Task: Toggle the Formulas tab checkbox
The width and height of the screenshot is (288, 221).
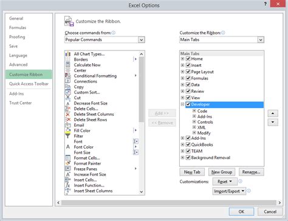Action: (188, 78)
